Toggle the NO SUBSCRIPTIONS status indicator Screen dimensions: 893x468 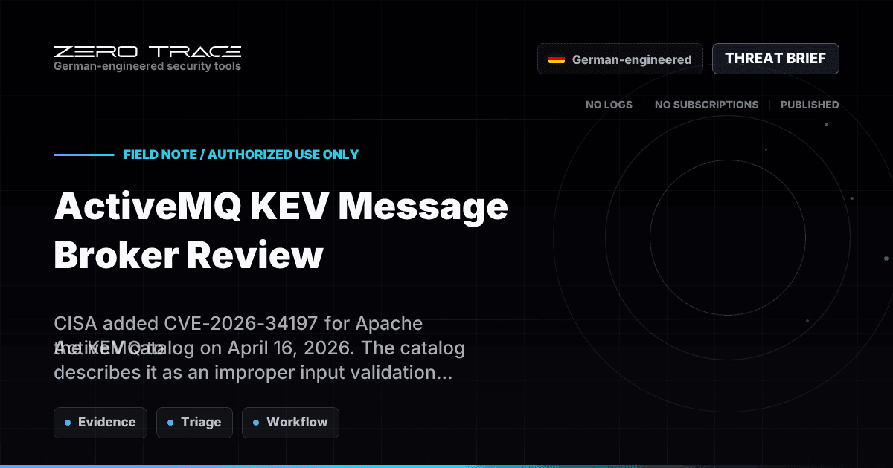[707, 105]
